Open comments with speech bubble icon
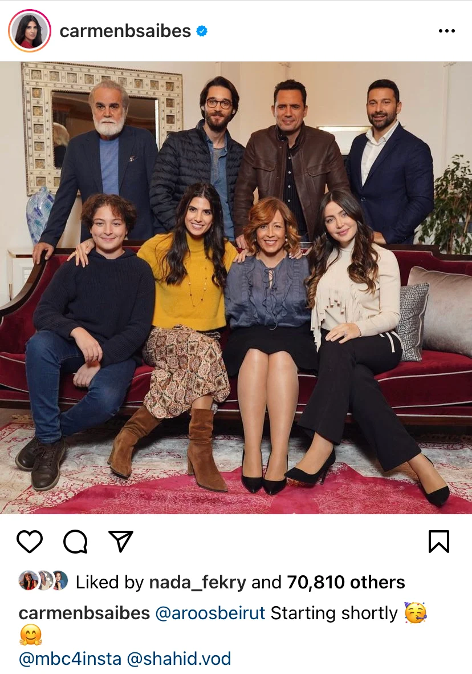472x674 pixels. (x=76, y=541)
